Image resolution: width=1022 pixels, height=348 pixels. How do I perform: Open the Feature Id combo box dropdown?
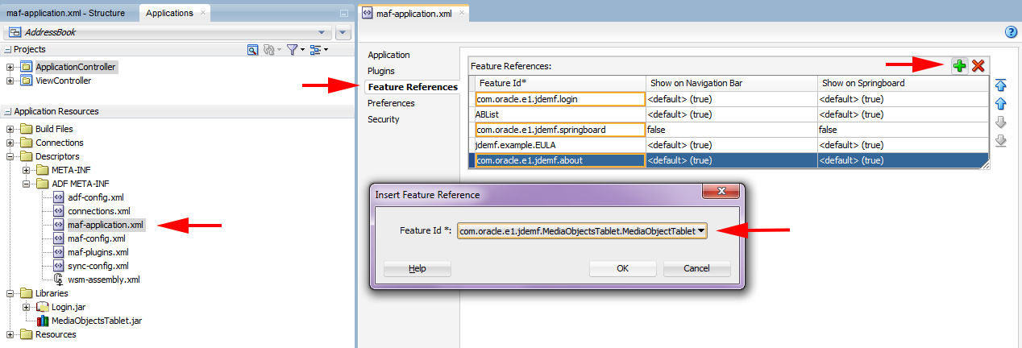pos(702,231)
